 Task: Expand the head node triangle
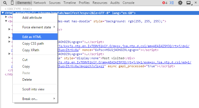click(x=6, y=17)
